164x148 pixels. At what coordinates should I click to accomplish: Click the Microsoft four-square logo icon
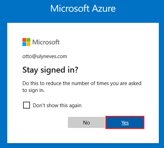(26, 42)
